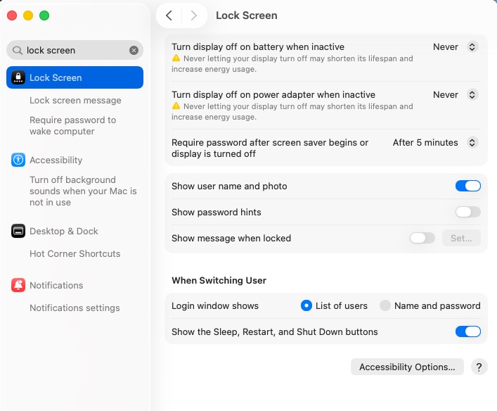This screenshot has height=411, width=497.
Task: Click the search magnifying glass icon
Action: click(x=17, y=51)
